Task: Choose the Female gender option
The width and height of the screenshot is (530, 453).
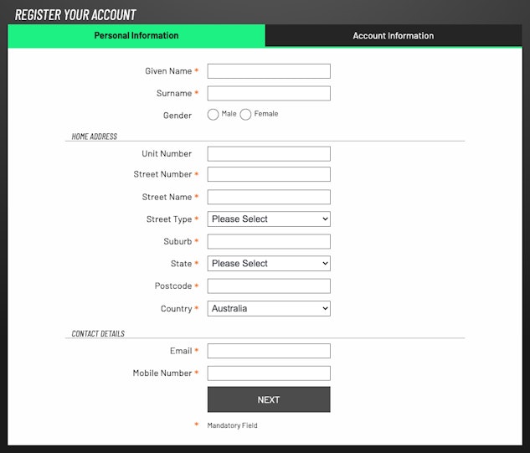Action: pos(245,115)
